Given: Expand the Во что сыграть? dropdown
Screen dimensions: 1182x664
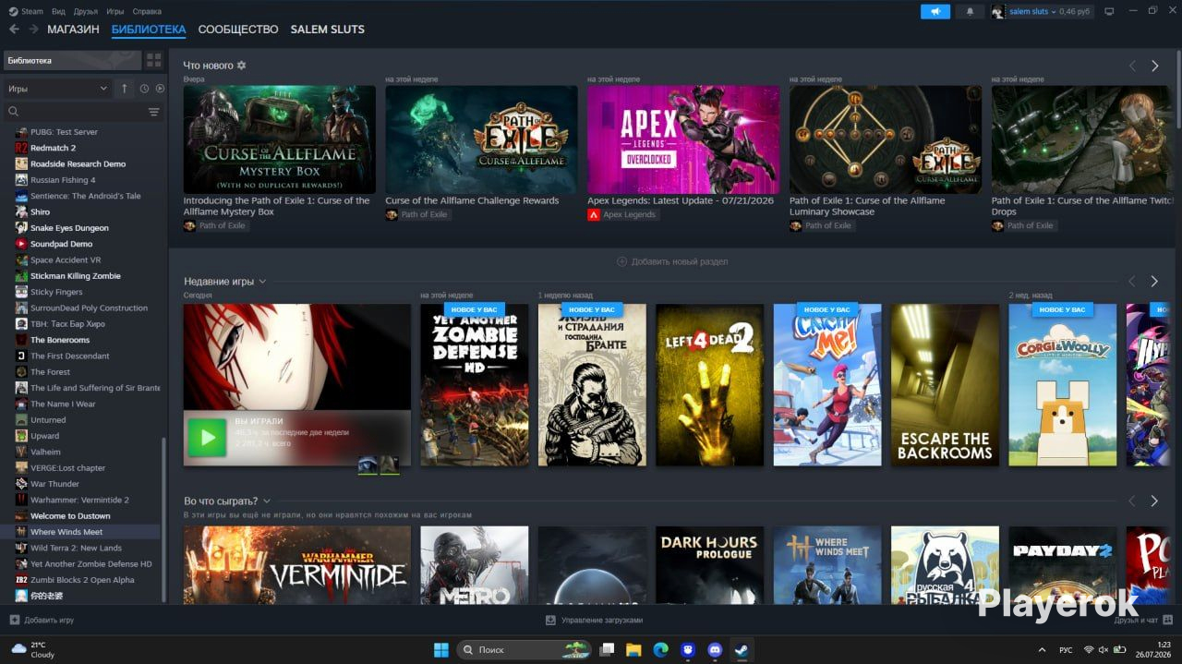Looking at the screenshot, I should [267, 501].
